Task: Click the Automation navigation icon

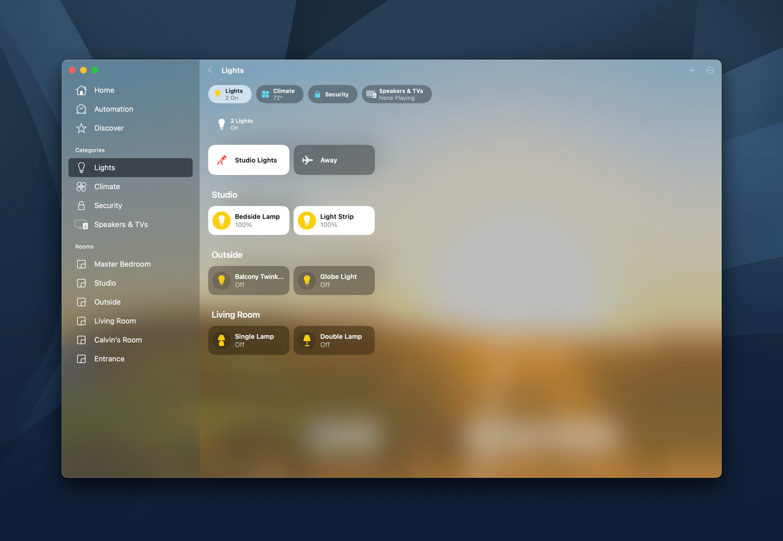Action: [x=81, y=109]
